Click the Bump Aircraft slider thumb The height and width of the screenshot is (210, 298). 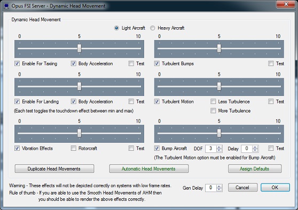tap(219, 133)
